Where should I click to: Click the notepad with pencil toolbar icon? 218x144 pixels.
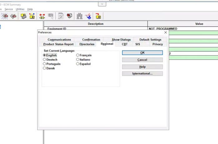(x=61, y=16)
